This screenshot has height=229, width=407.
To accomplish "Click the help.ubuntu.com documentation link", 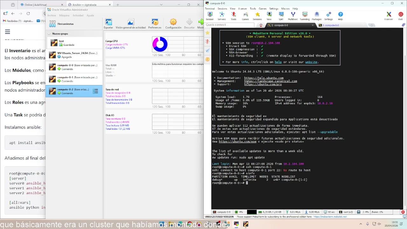I will 264,78.
